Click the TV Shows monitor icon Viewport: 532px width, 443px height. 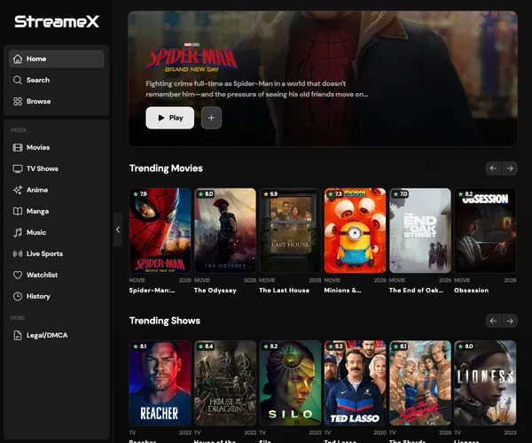(x=18, y=169)
